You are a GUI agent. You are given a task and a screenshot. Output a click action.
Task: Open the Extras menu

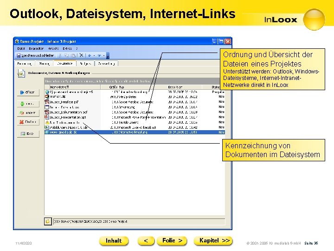coord(67,49)
